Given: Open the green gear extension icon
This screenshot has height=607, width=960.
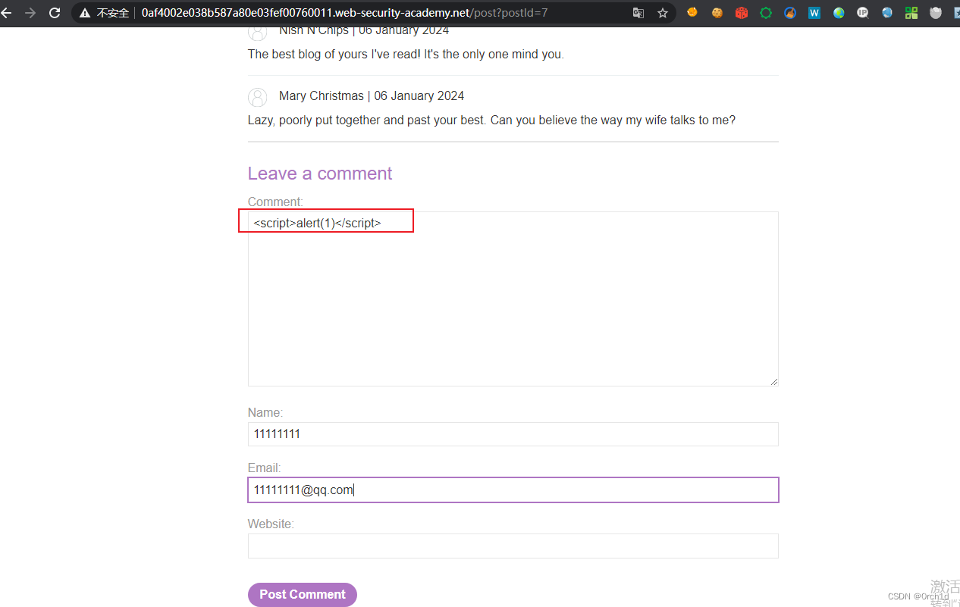Looking at the screenshot, I should click(766, 13).
